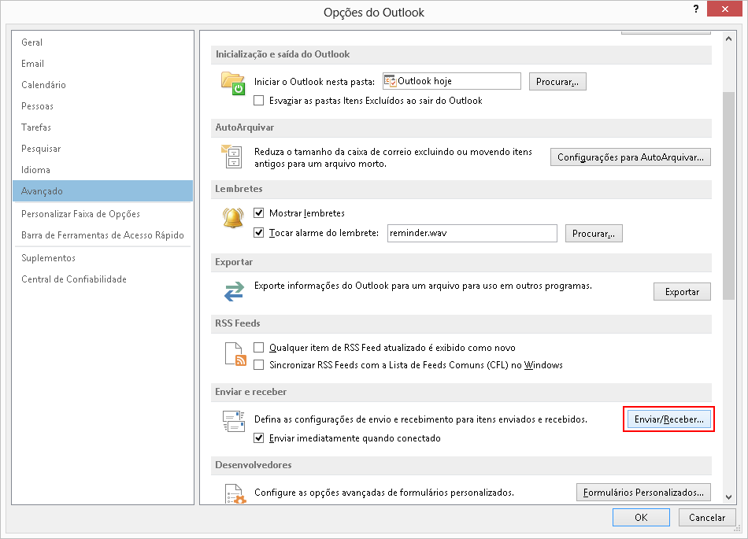Open the Pessoas category
The height and width of the screenshot is (539, 748).
[102, 105]
